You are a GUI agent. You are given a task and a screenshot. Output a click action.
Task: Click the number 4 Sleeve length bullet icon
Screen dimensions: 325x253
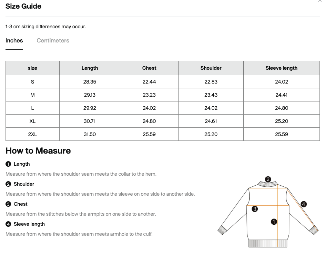[x=8, y=224]
